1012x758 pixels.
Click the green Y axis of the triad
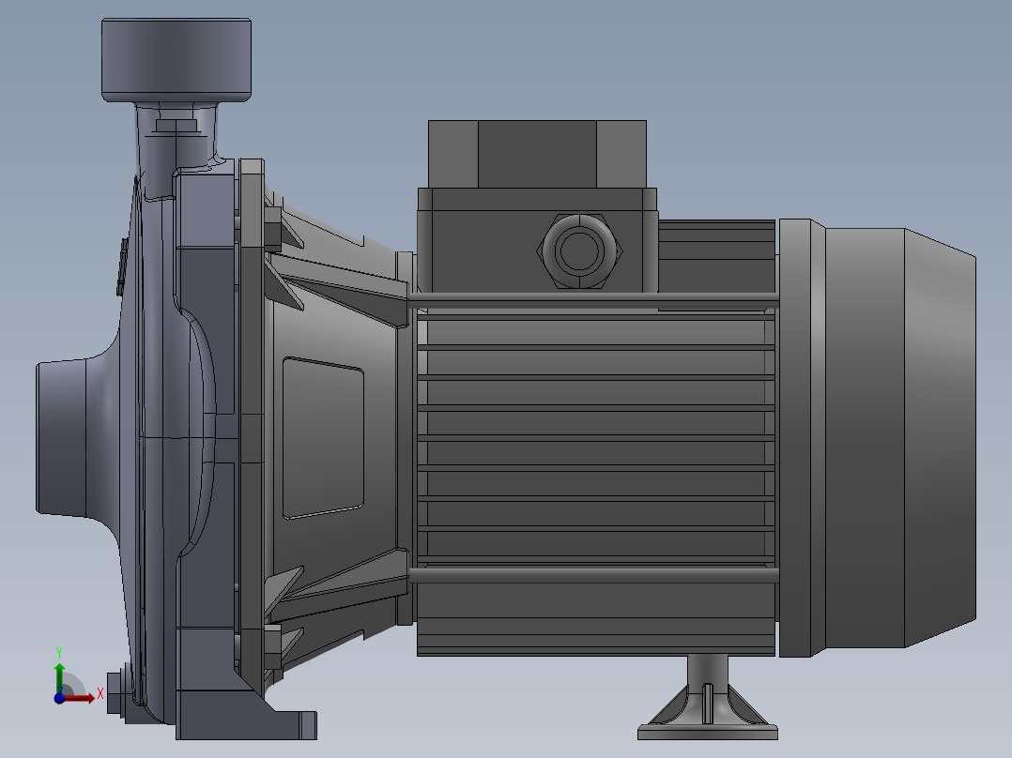(x=59, y=678)
